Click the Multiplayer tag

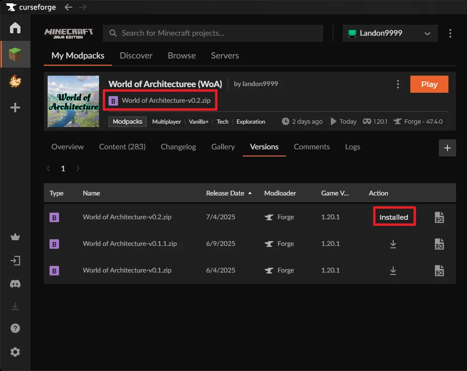[167, 122]
